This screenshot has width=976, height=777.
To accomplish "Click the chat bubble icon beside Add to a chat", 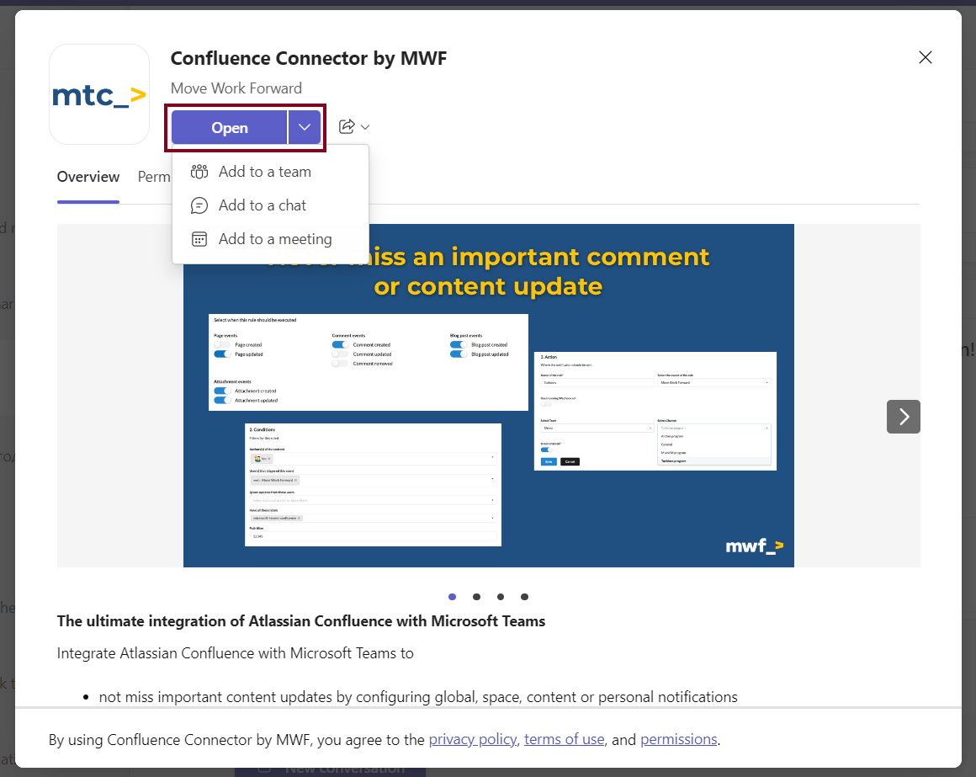I will 199,205.
